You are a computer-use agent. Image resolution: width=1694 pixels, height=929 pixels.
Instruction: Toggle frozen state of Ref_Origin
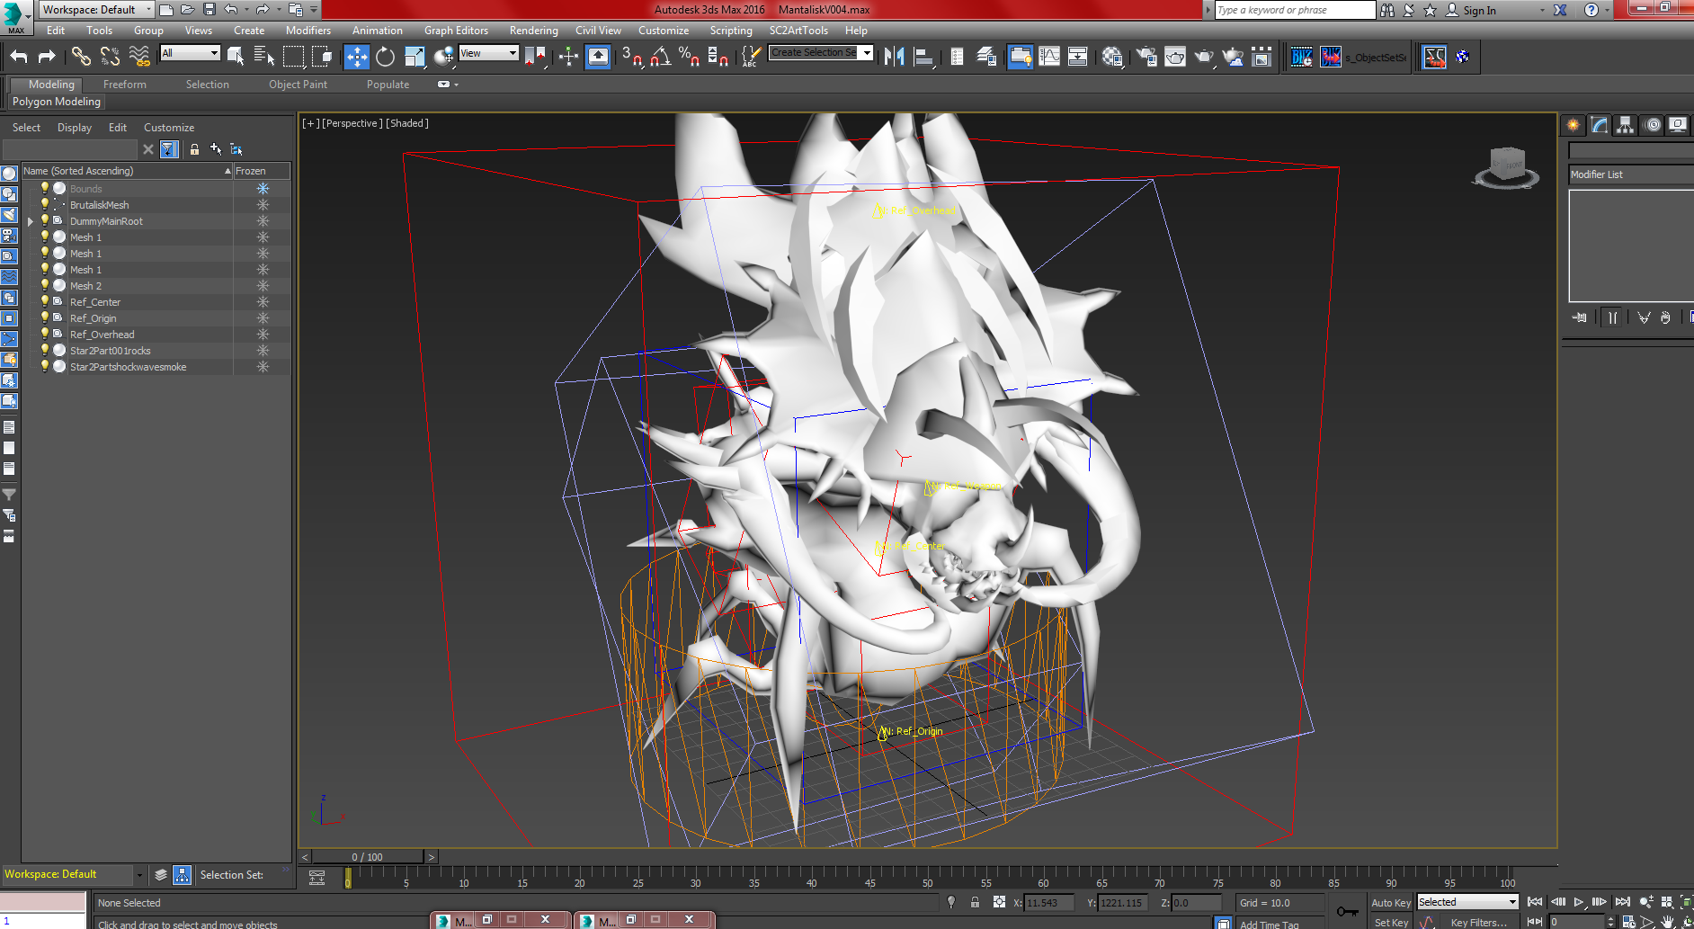pyautogui.click(x=263, y=317)
